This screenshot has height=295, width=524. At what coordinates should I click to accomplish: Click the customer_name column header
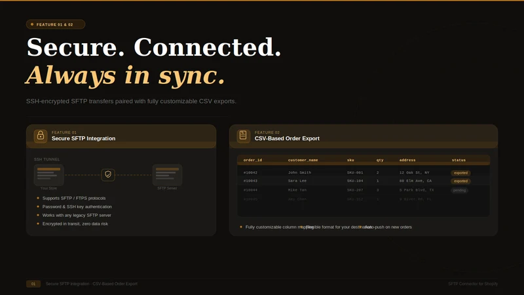(303, 160)
